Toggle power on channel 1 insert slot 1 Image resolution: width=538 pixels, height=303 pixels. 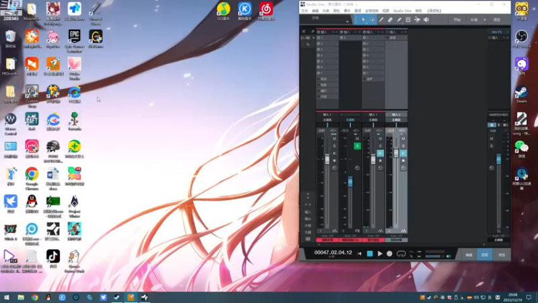coord(318,38)
